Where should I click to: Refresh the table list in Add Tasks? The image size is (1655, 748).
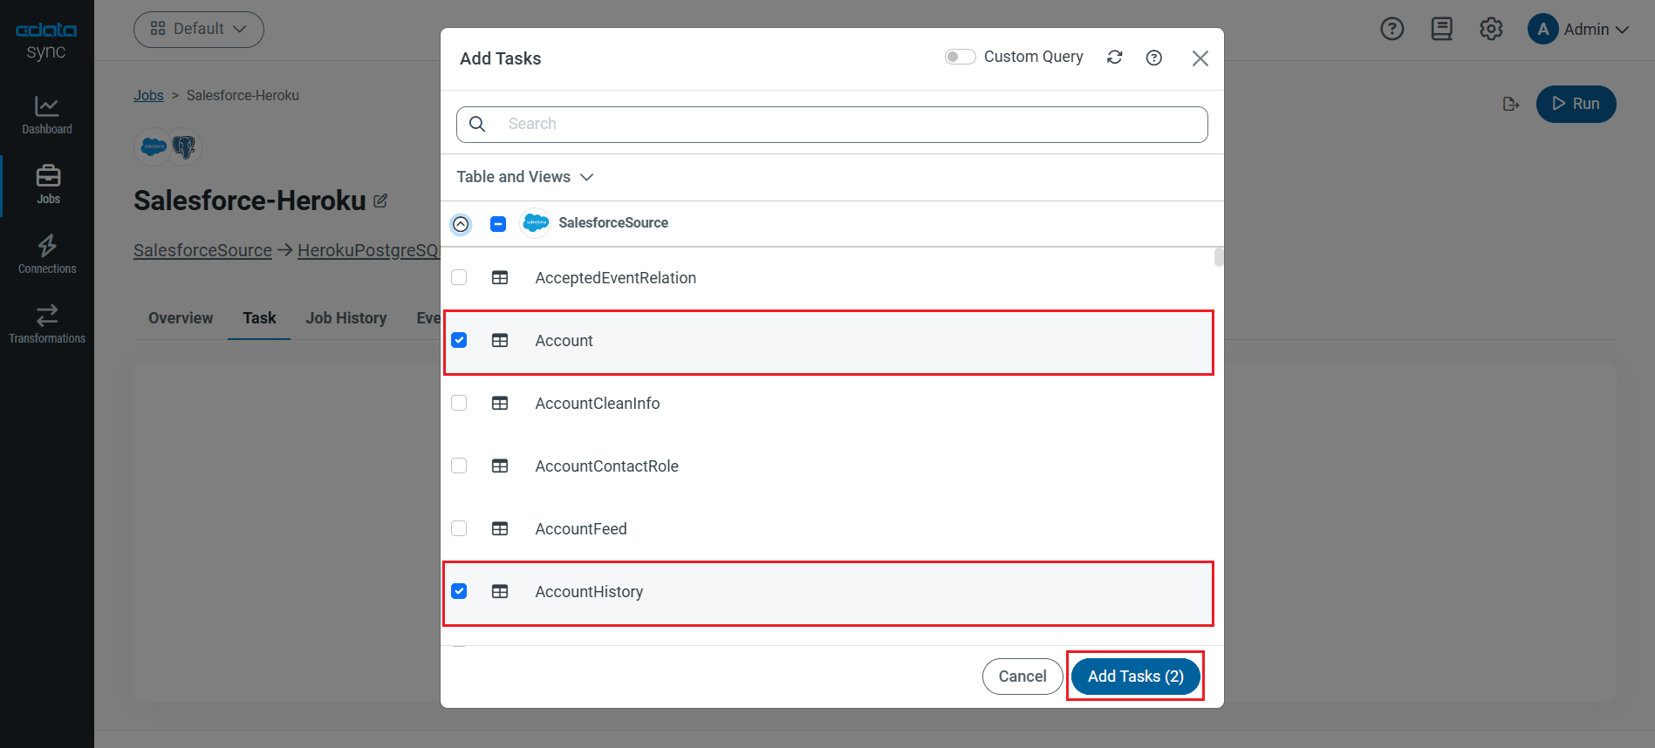click(x=1114, y=57)
